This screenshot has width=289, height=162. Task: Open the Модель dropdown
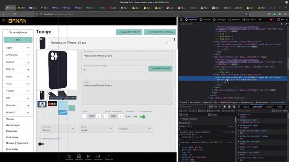tap(135, 129)
